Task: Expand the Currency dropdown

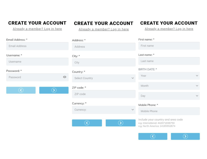Action: [x=103, y=110]
